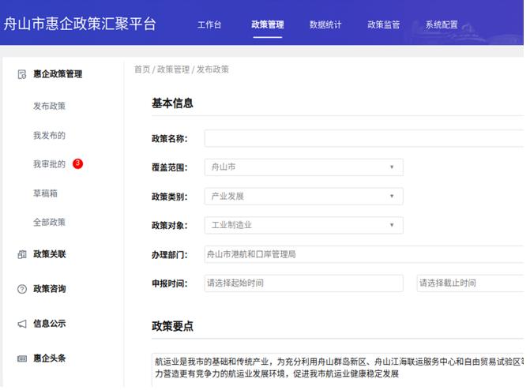Click the 惠企头条 news icon
The width and height of the screenshot is (530, 390).
(22, 358)
